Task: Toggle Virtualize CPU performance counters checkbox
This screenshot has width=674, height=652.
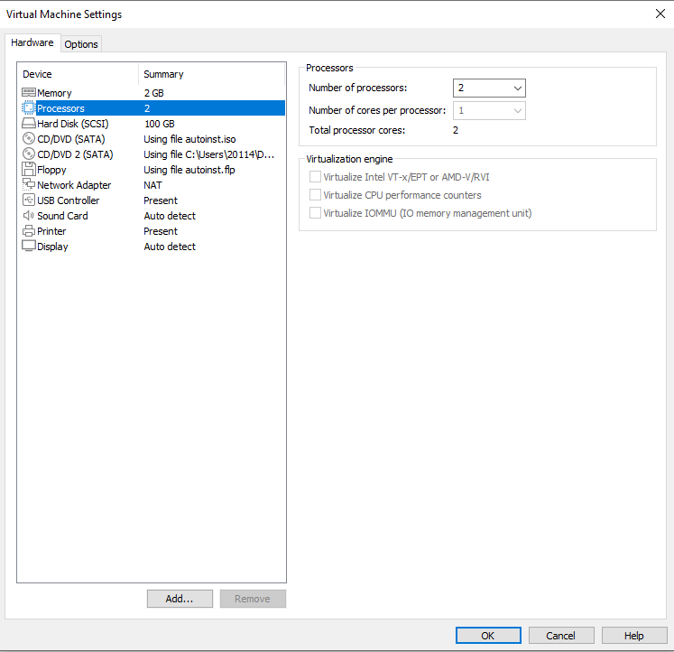Action: [315, 195]
